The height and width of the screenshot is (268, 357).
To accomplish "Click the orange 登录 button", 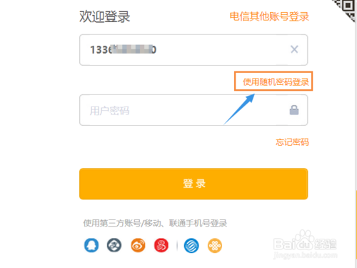I will 193,184.
